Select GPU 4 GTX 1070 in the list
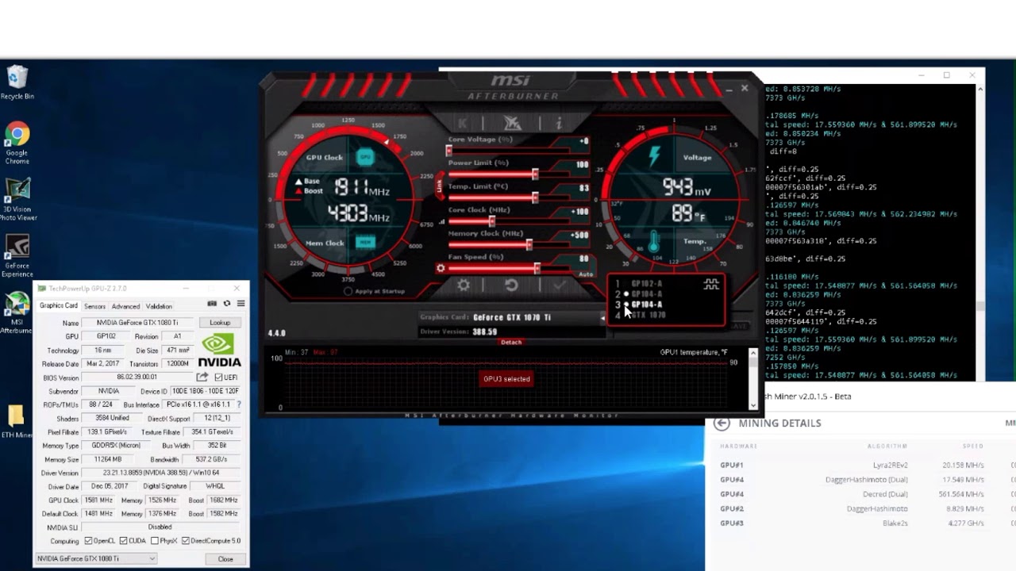 coord(646,315)
